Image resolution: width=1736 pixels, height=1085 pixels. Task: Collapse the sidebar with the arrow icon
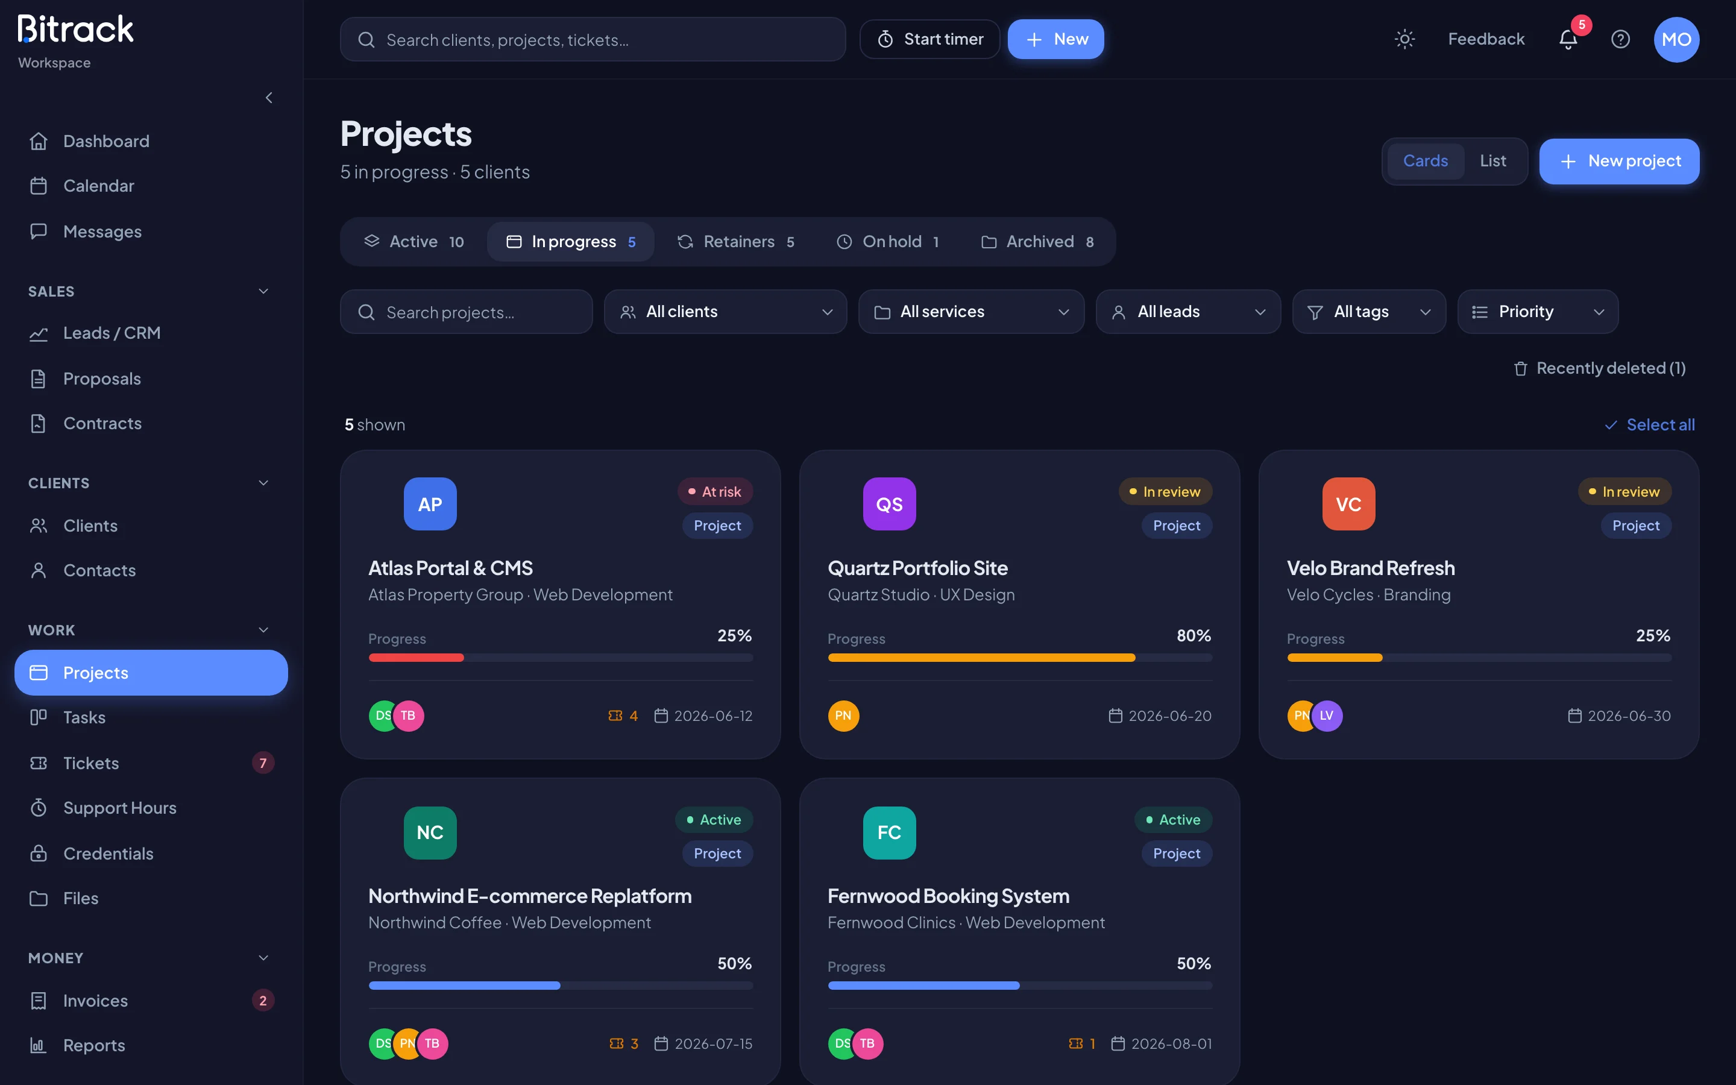tap(269, 98)
